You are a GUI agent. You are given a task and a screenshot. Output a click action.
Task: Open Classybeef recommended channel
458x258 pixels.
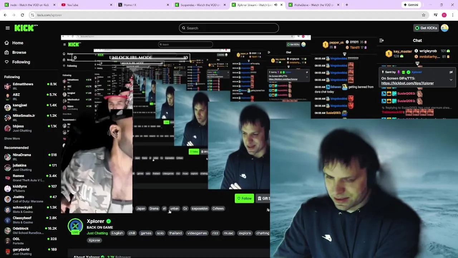[x=30, y=220]
